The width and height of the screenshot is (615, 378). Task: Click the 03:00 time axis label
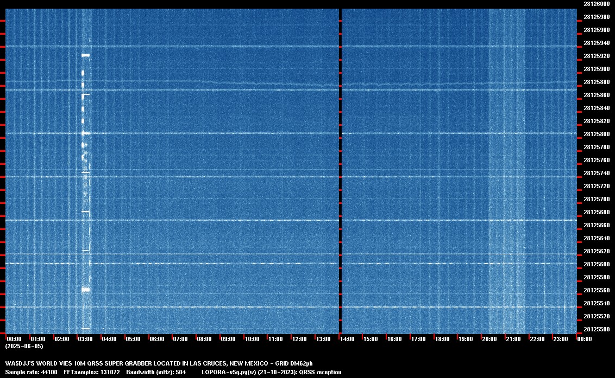pos(85,339)
